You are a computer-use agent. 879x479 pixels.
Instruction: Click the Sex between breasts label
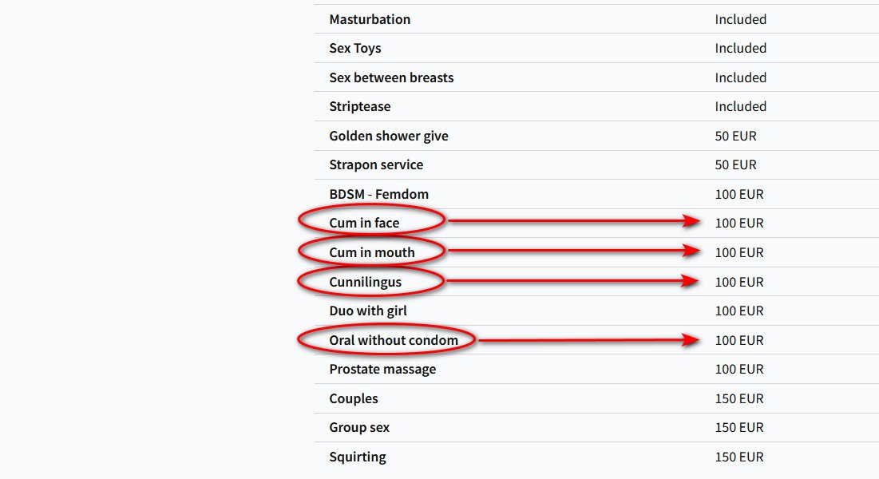(391, 77)
